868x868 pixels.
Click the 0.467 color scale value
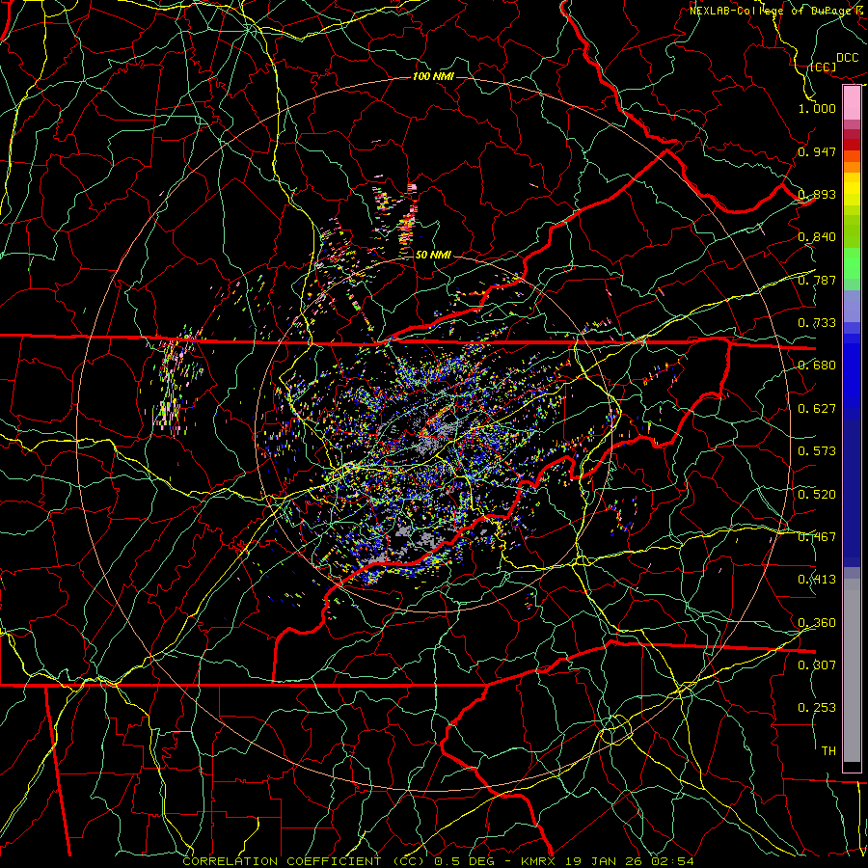[x=817, y=537]
